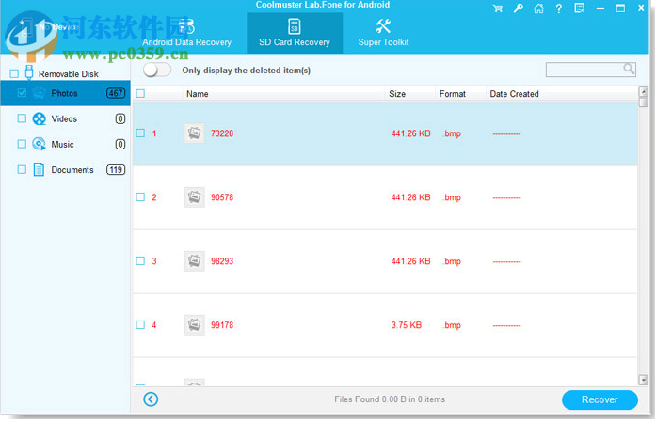Click the 3.75 KB size cell
Viewport: 656px width, 423px height.
[x=407, y=325]
